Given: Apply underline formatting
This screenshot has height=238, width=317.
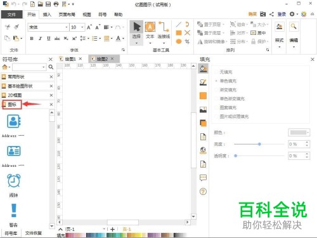Looking at the screenshot, I should tap(49, 39).
